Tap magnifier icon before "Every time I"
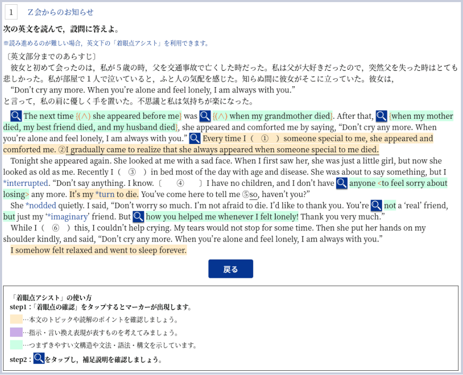Image resolution: width=463 pixels, height=375 pixels. point(195,138)
